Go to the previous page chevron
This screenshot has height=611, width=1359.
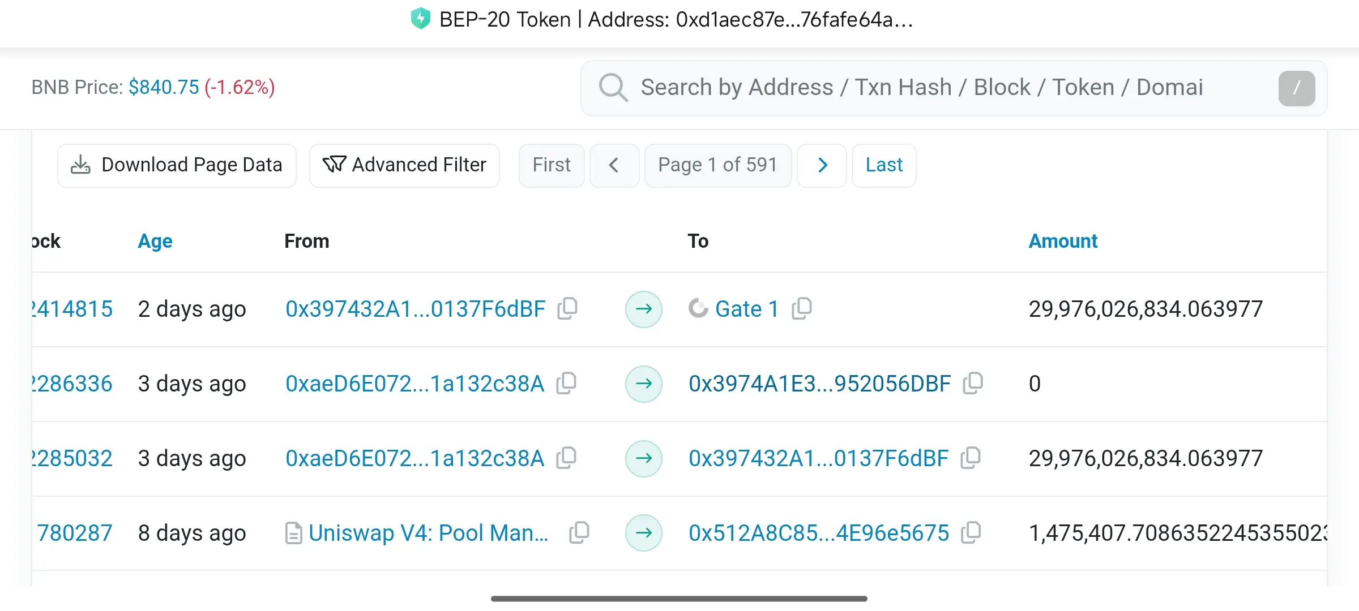pyautogui.click(x=614, y=165)
